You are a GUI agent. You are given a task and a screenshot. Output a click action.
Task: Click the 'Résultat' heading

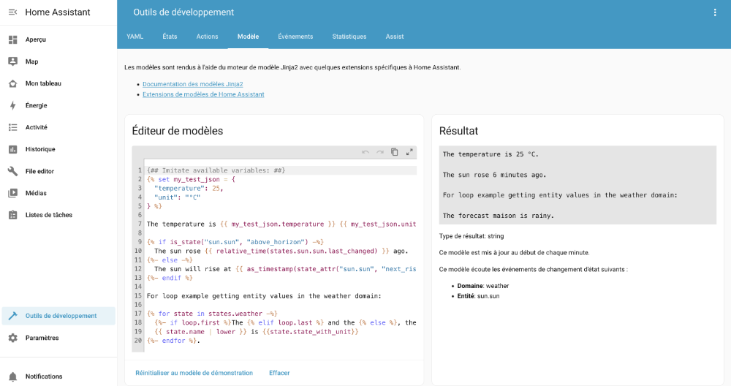[x=459, y=131]
